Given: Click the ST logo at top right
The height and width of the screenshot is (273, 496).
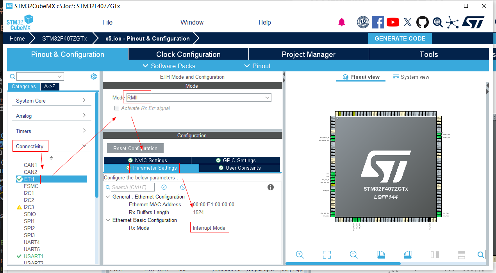Looking at the screenshot, I should 473,22.
